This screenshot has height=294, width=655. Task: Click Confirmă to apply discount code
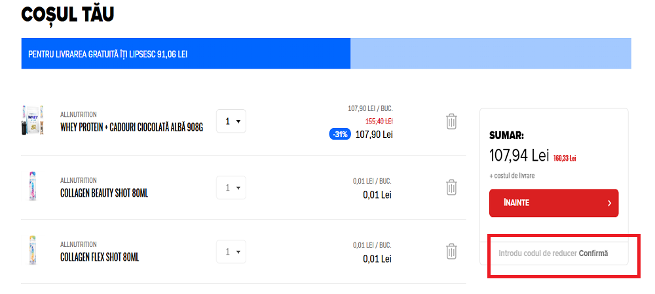click(593, 253)
